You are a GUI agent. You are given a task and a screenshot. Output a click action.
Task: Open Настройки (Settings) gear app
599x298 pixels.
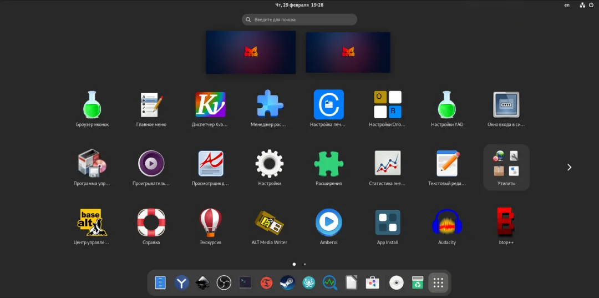(270, 168)
